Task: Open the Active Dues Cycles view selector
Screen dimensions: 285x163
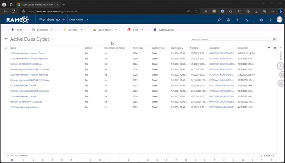Action: pos(53,39)
